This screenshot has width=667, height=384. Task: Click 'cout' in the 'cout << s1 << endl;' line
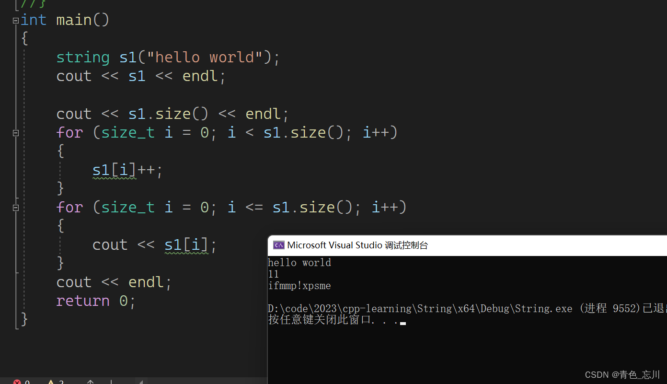[x=74, y=76]
